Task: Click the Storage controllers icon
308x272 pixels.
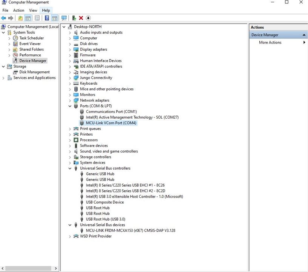Action: 76,157
